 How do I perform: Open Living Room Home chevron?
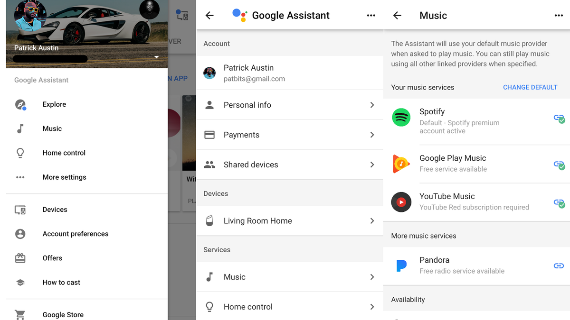(372, 221)
